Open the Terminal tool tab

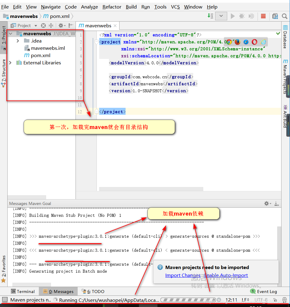[x=23, y=292]
